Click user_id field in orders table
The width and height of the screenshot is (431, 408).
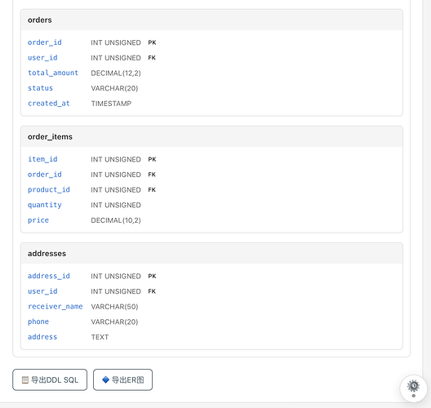click(42, 58)
